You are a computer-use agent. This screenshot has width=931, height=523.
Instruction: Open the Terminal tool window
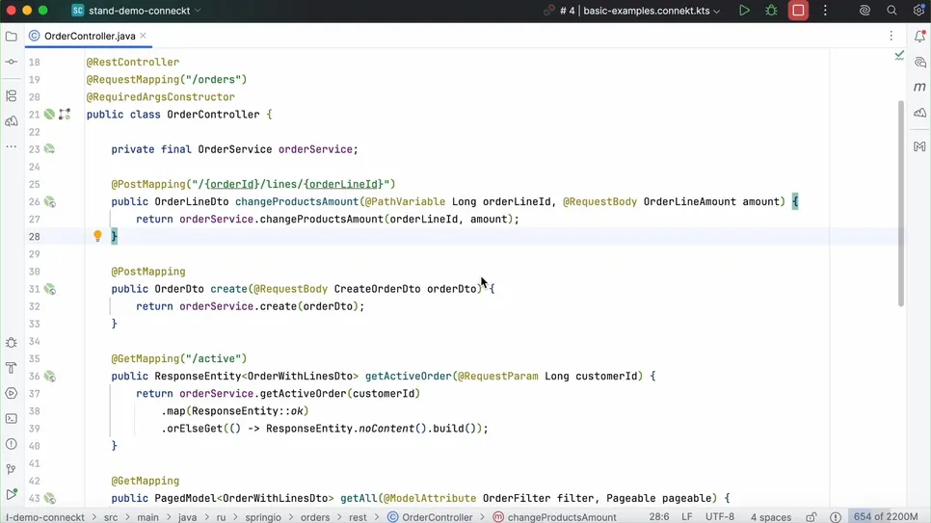12,419
